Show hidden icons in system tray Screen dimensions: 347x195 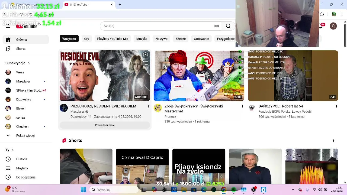pos(293,190)
